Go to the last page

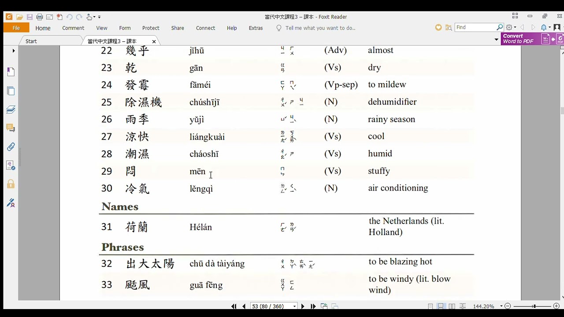coord(313,306)
